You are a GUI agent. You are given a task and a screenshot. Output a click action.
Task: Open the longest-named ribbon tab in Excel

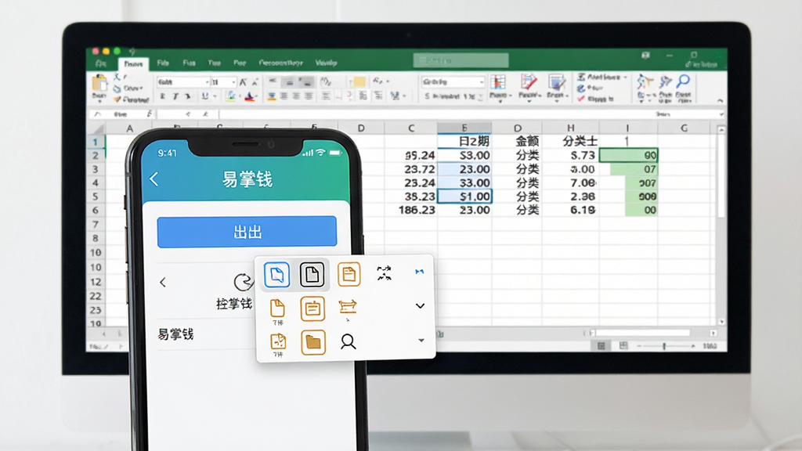[281, 63]
